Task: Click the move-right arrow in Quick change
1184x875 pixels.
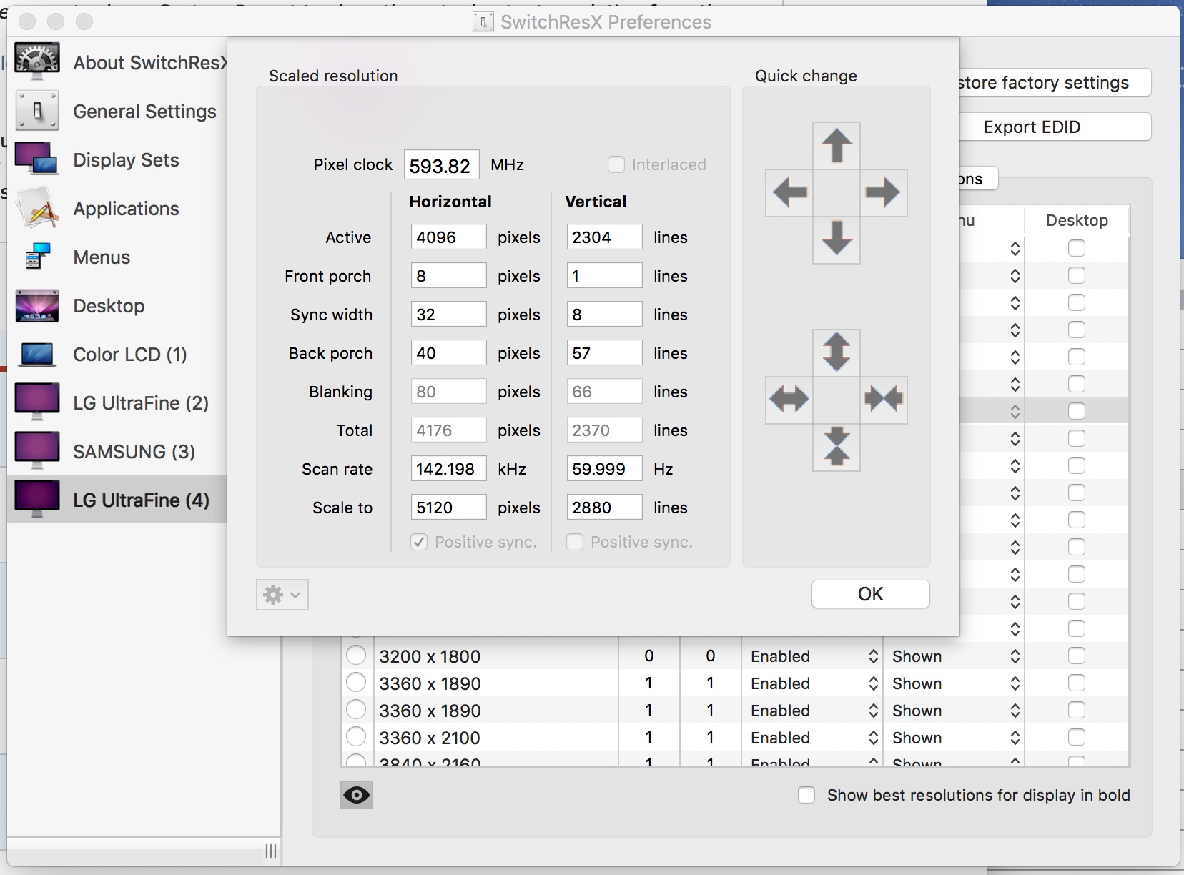Action: pos(883,192)
